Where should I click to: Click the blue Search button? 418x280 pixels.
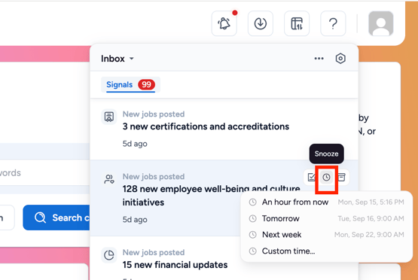coord(56,218)
